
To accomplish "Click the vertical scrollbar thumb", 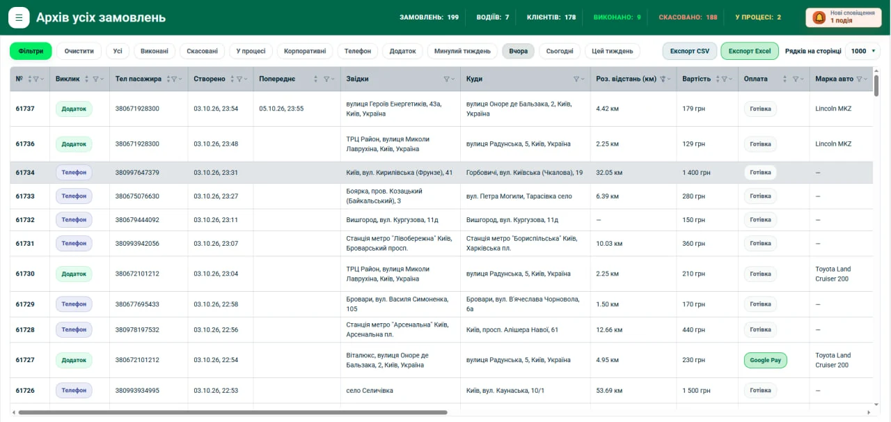I will coord(876,86).
